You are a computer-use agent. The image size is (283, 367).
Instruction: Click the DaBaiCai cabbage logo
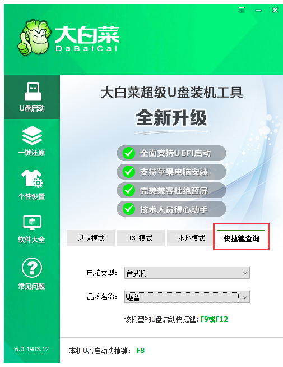[x=35, y=37]
